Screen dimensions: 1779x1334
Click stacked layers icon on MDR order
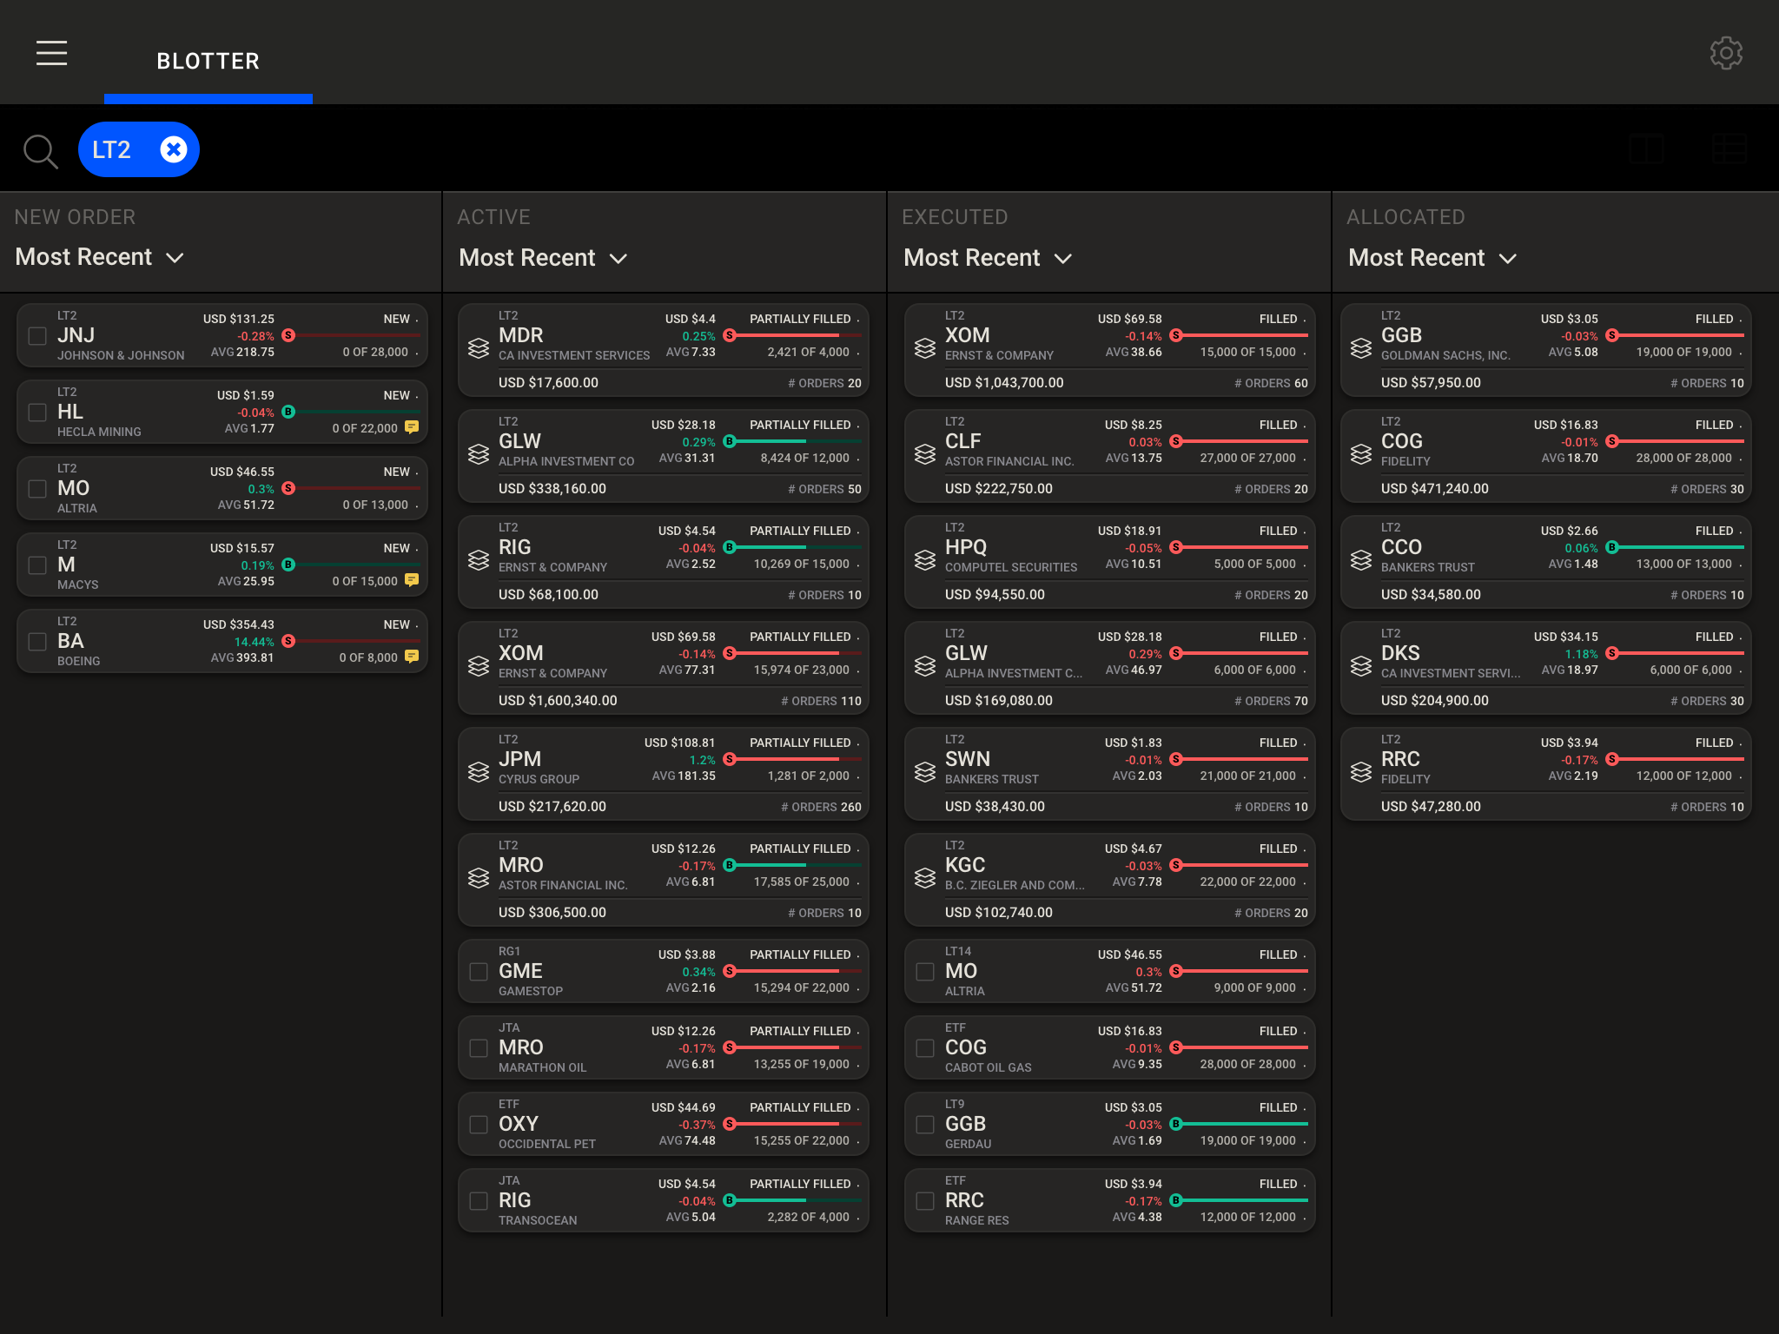(x=479, y=348)
